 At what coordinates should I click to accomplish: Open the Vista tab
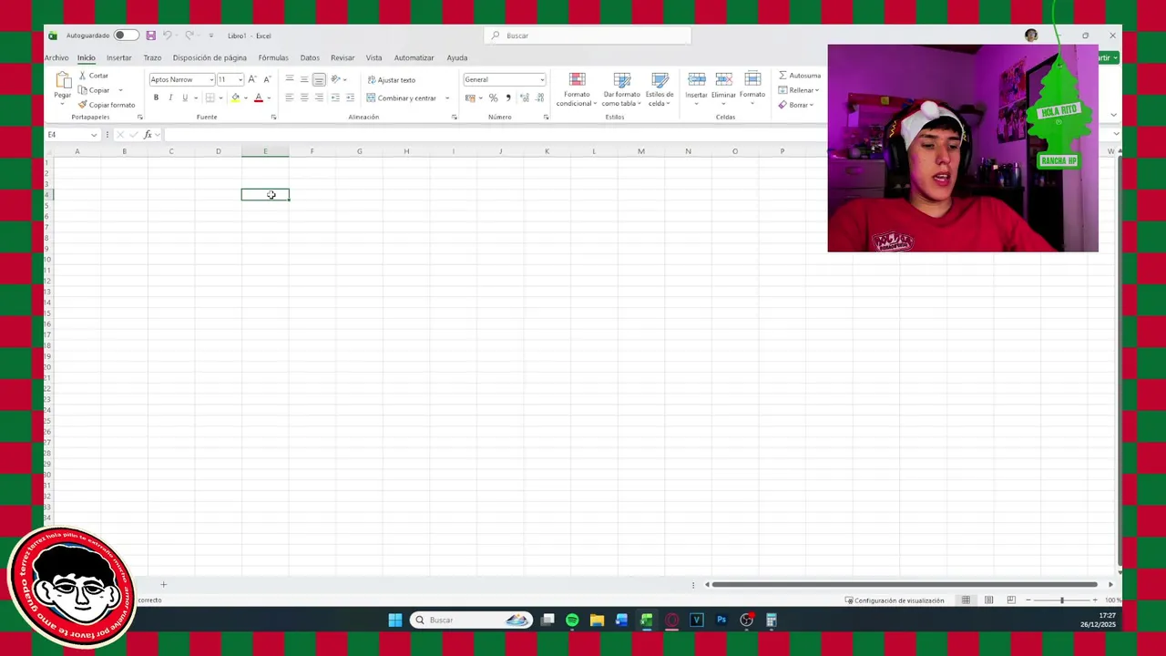[x=373, y=57]
